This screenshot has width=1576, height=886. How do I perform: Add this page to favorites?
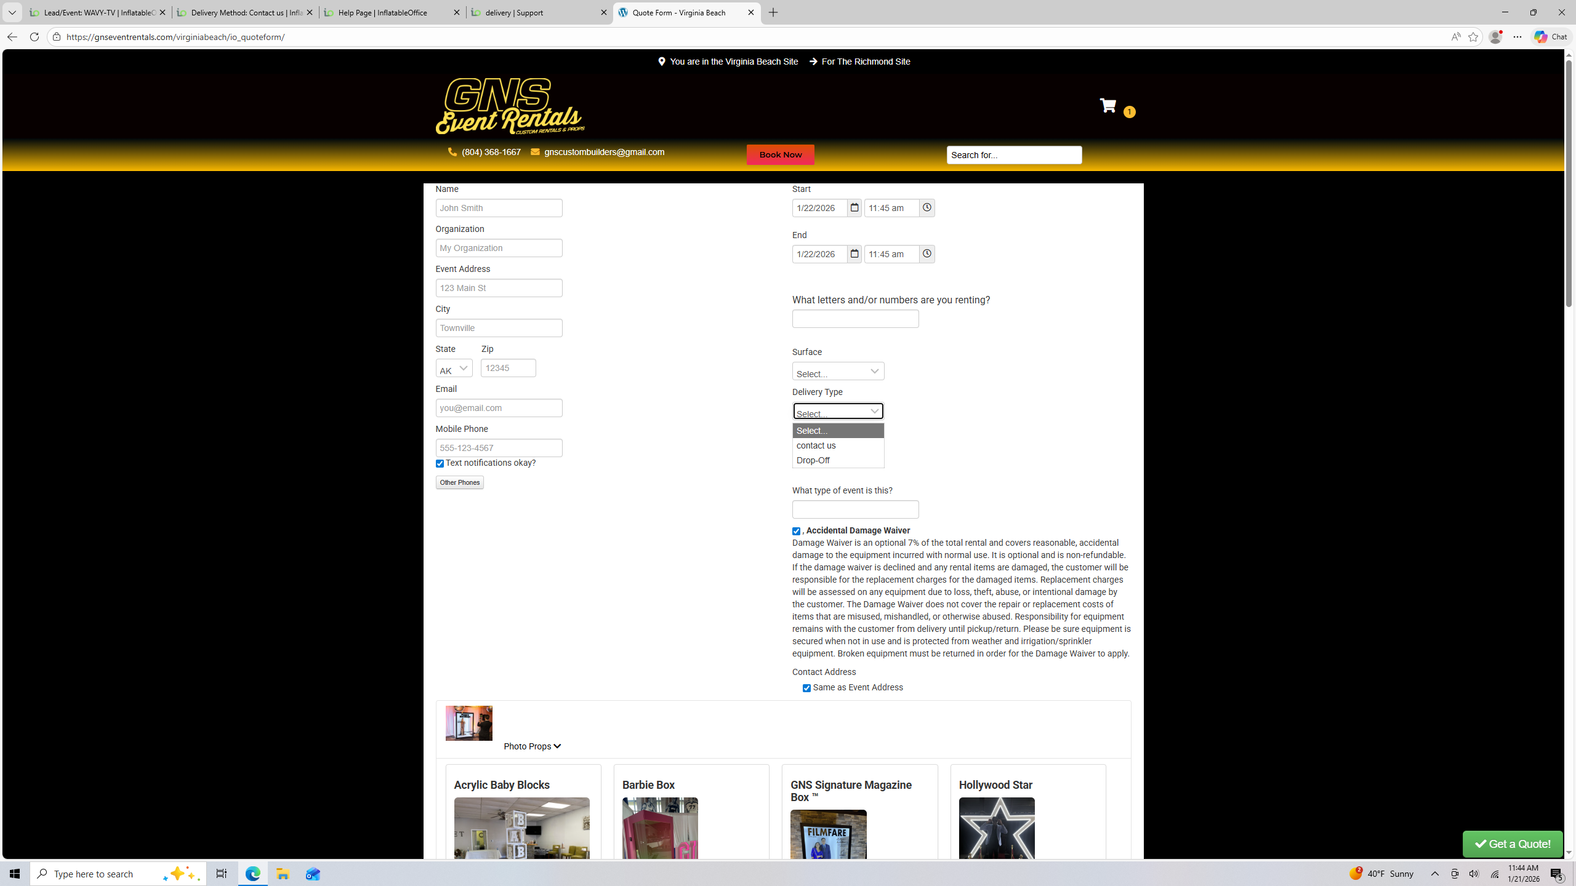coord(1473,37)
